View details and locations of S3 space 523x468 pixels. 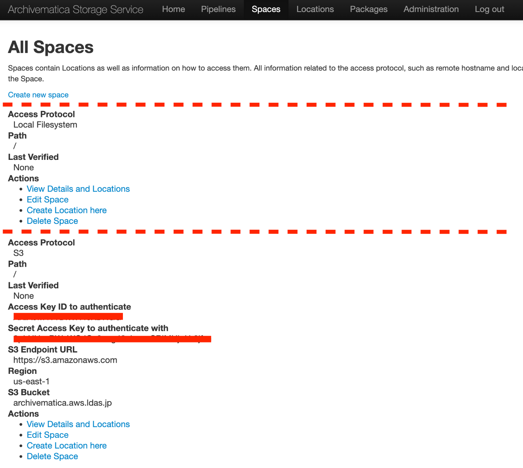pyautogui.click(x=78, y=424)
